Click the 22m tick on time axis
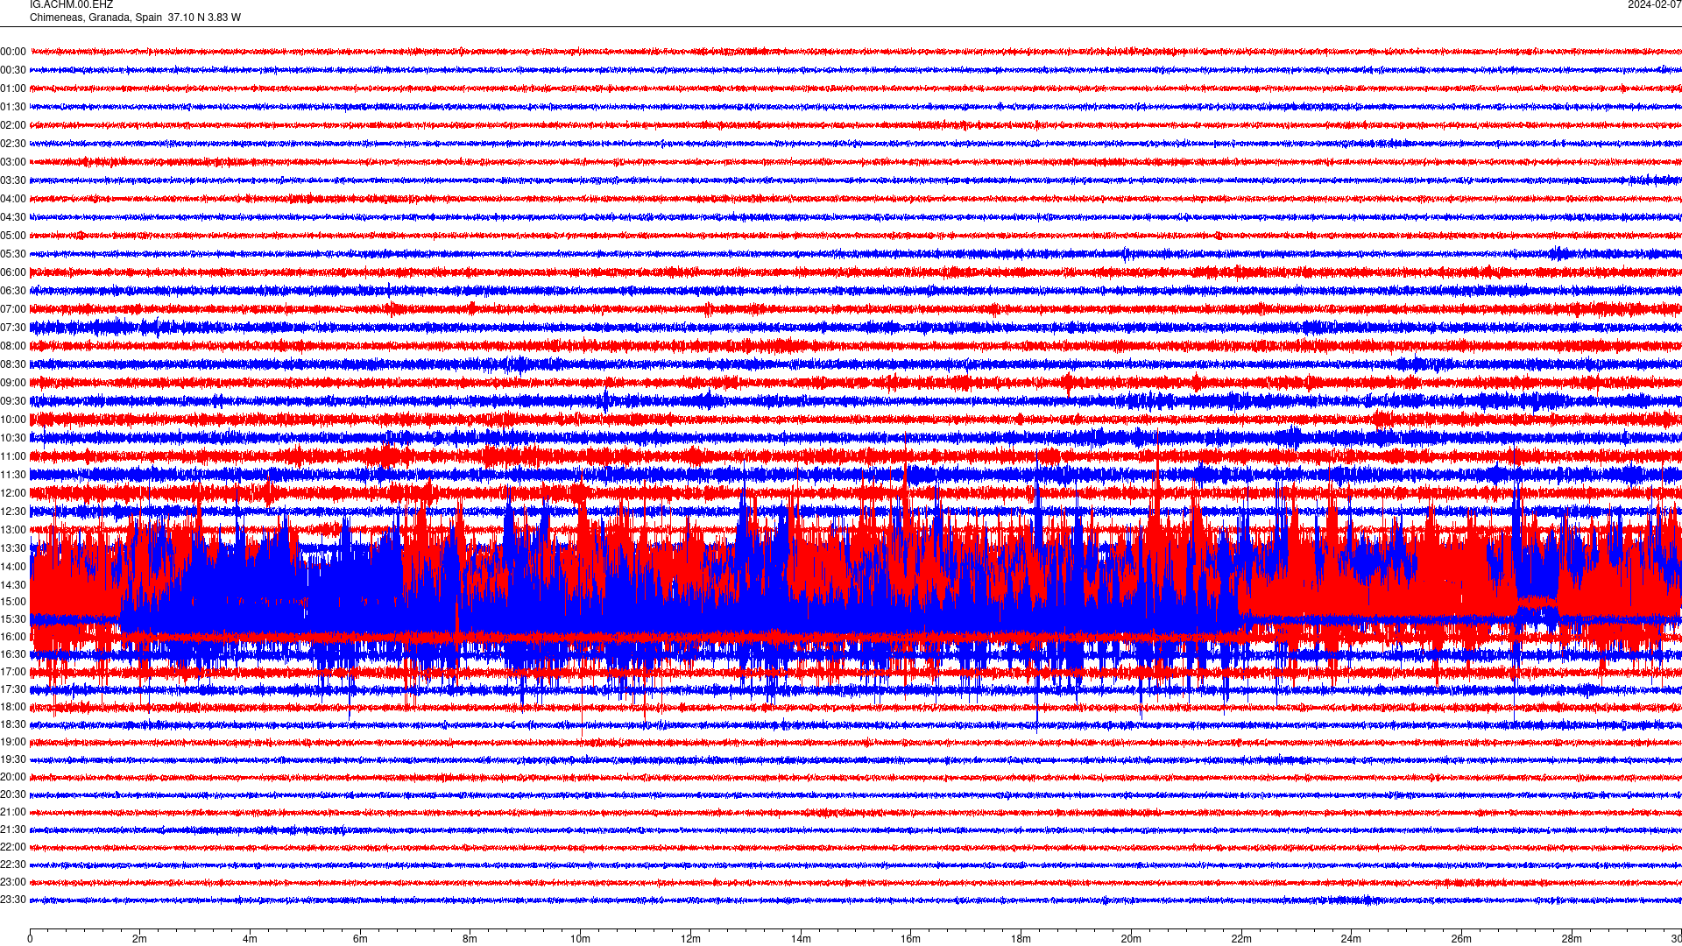 coord(1241,939)
